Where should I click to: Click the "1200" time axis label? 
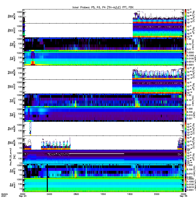(x=103, y=194)
